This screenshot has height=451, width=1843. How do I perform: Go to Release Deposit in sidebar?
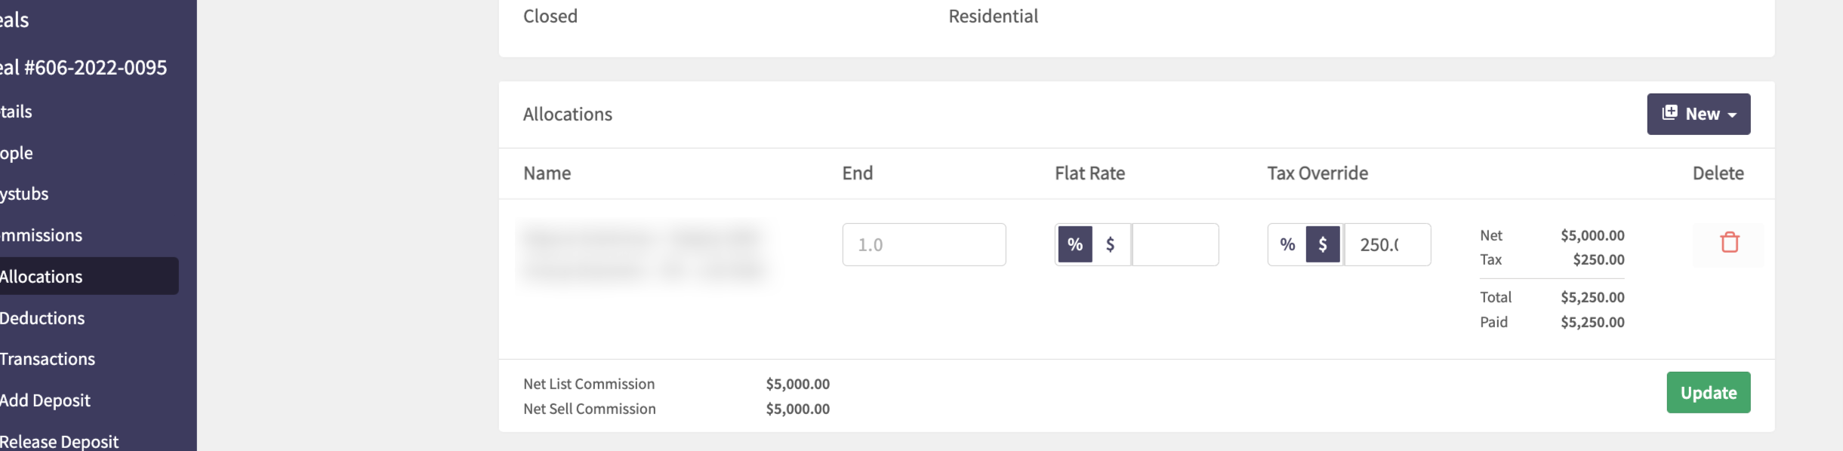point(59,441)
